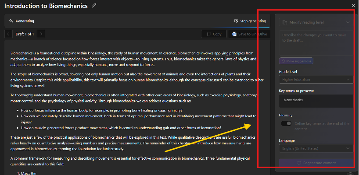359x175 pixels.
Task: Open the Modify reading level dropdown
Action: (316, 22)
